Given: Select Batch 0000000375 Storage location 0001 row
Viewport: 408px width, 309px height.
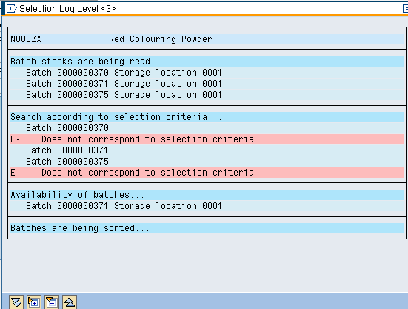Looking at the screenshot, I should [x=207, y=95].
